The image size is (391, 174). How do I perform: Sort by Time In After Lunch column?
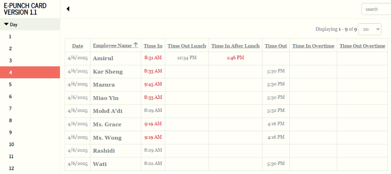235,46
